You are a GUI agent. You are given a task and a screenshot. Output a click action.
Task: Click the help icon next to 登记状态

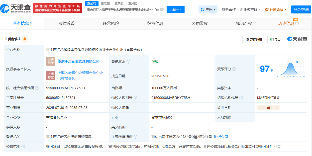coord(128,62)
